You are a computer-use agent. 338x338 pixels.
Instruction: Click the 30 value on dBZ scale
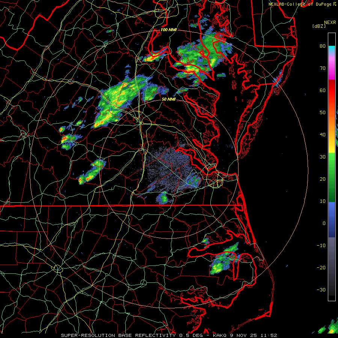323,157
